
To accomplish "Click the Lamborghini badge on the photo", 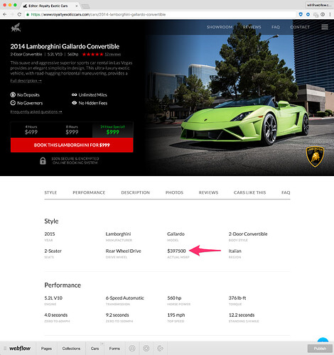I will (x=315, y=157).
